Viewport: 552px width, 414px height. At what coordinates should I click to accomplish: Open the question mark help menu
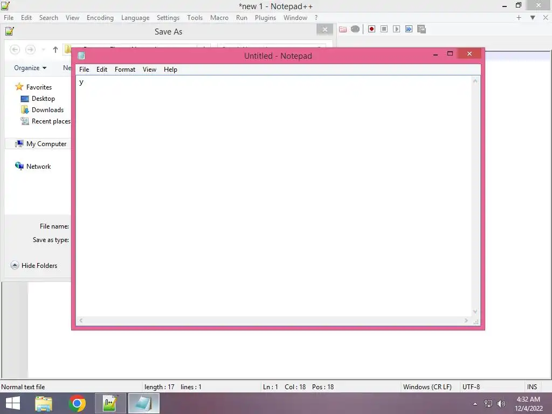(316, 18)
